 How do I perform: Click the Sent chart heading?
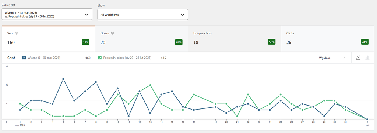pos(11,58)
